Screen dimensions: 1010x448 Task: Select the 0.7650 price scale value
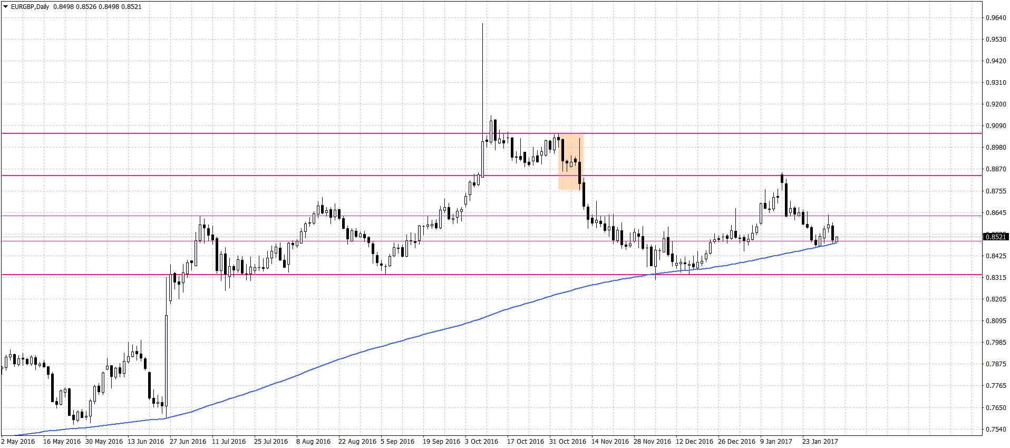pos(996,408)
